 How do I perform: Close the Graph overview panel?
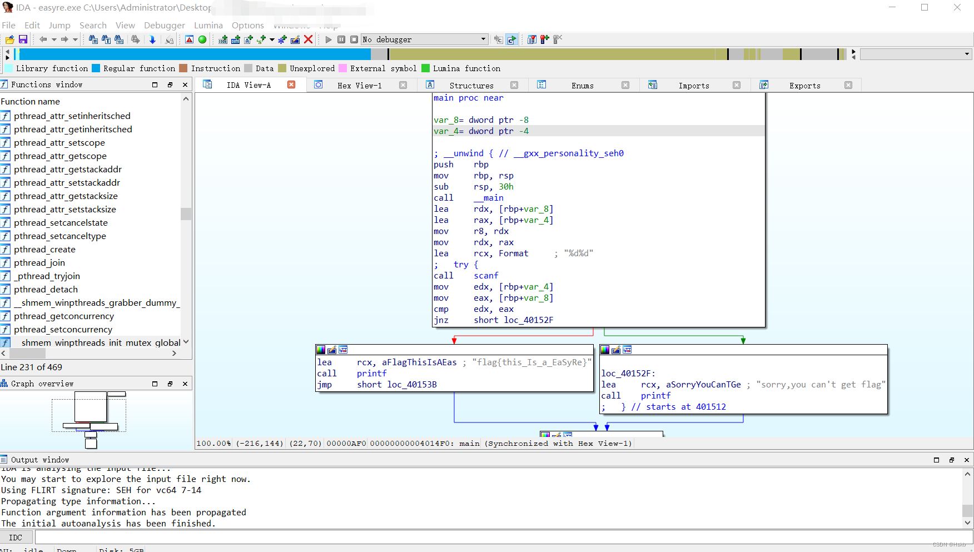click(185, 384)
